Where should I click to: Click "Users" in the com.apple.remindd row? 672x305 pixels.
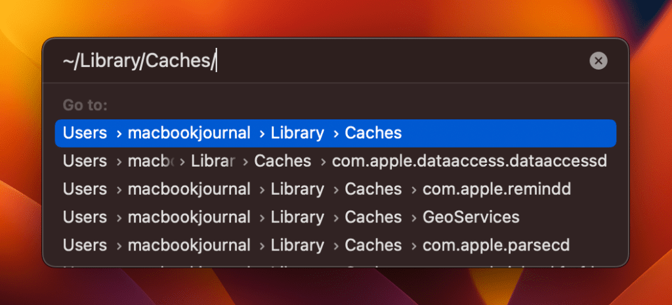point(85,190)
